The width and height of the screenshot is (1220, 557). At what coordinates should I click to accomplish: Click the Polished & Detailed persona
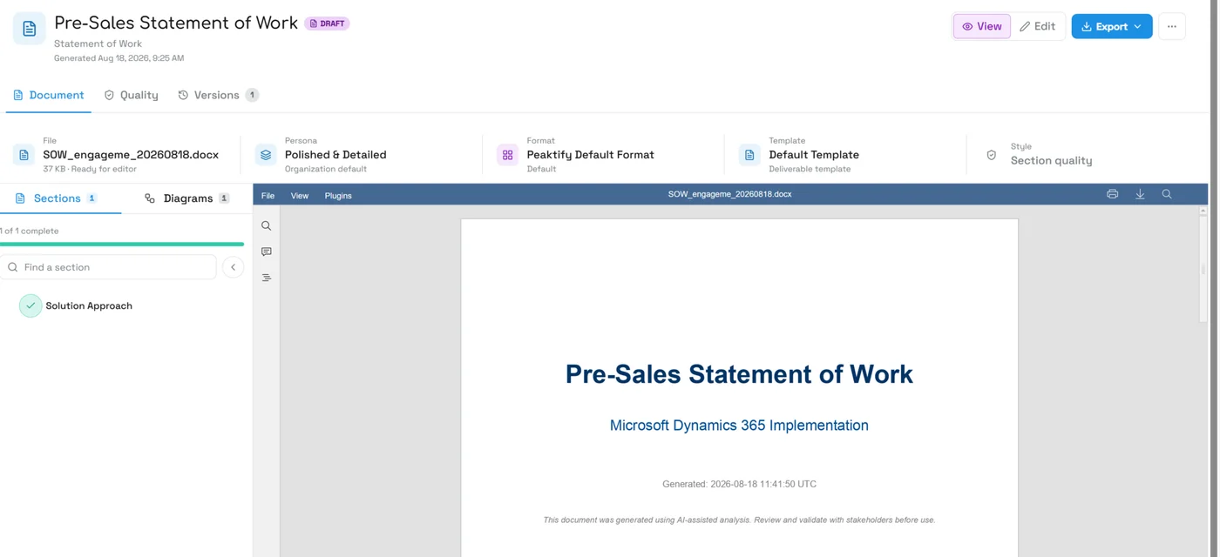(x=335, y=155)
